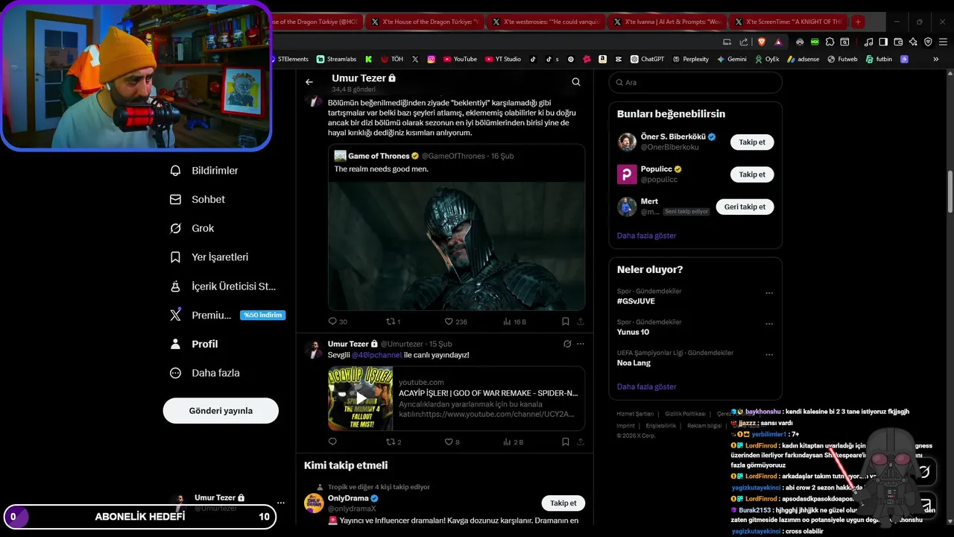The image size is (954, 537).
Task: Open the Game of Thrones post image
Action: pos(456,246)
